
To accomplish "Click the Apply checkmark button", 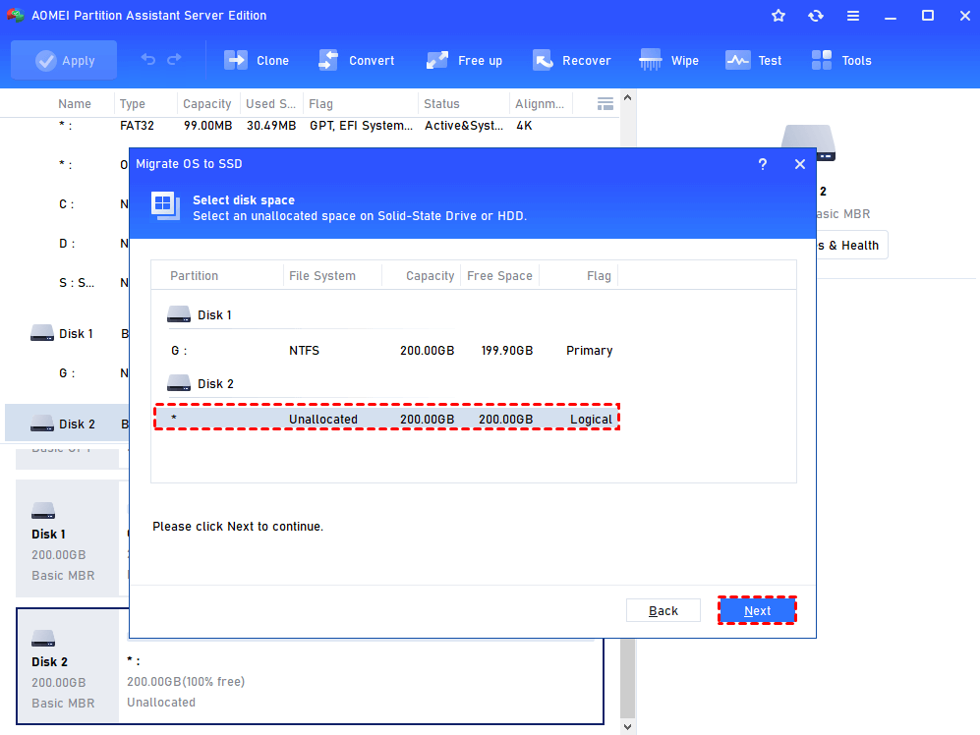I will pyautogui.click(x=64, y=61).
